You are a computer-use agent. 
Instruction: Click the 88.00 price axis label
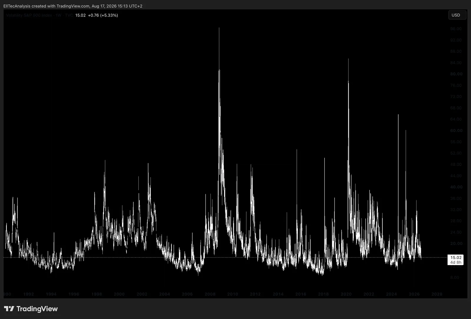[x=456, y=51]
